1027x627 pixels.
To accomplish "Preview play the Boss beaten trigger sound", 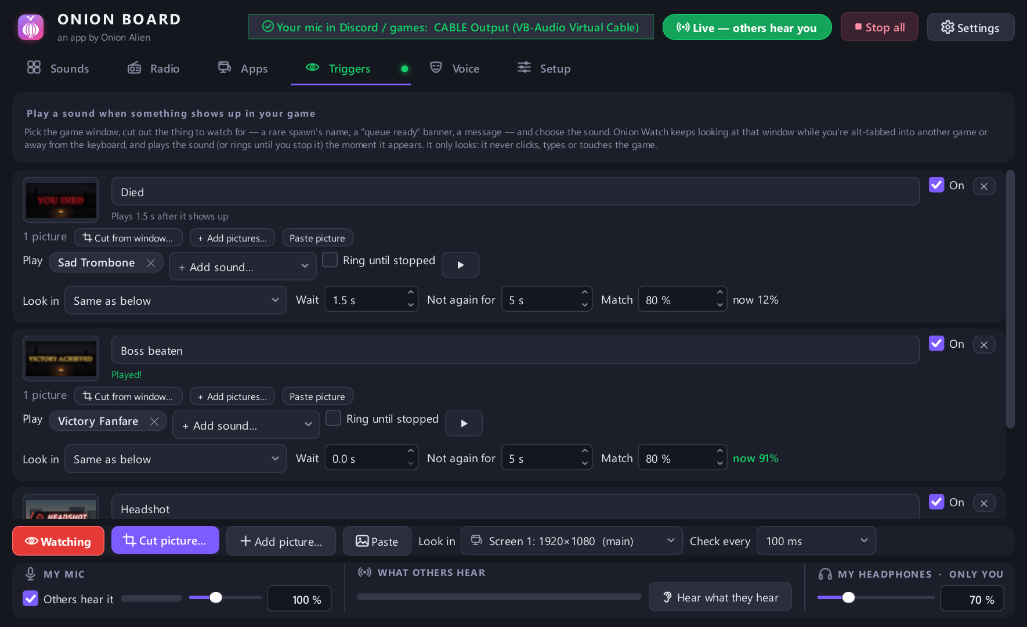I will 464,423.
